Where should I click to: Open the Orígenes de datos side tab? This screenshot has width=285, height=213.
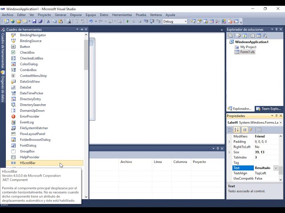(3, 87)
